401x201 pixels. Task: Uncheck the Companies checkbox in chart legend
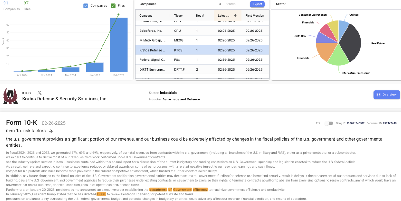[x=85, y=6]
